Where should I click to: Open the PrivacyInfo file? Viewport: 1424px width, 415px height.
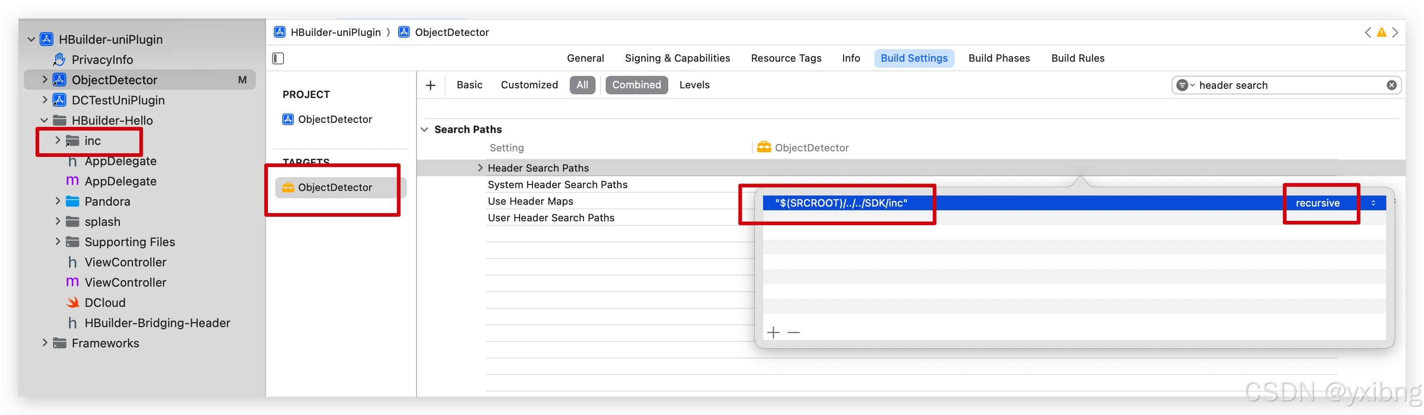pos(102,60)
